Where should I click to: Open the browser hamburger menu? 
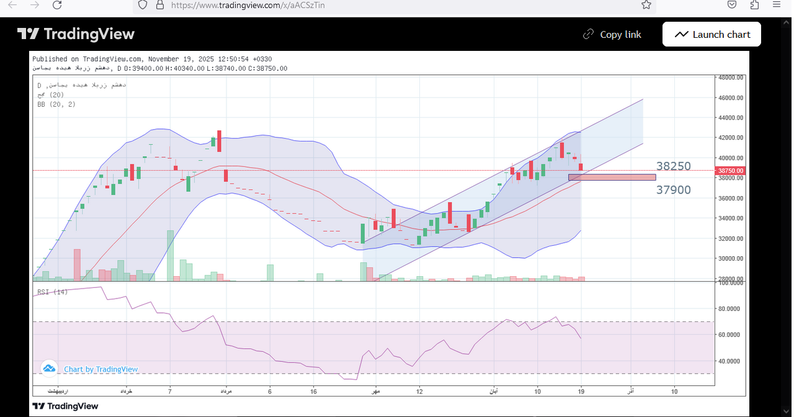(777, 5)
